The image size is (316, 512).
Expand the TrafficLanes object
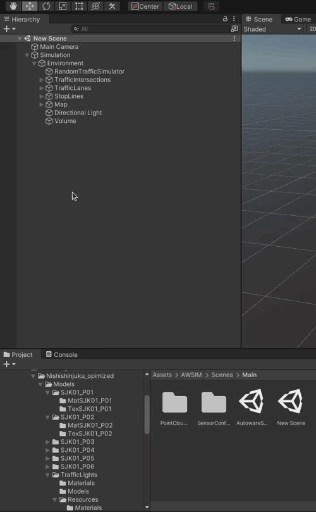coord(42,88)
